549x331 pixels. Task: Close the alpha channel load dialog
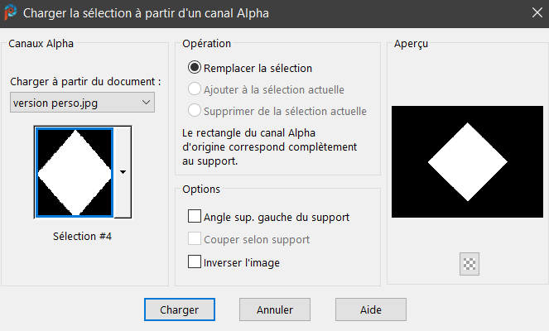(533, 13)
